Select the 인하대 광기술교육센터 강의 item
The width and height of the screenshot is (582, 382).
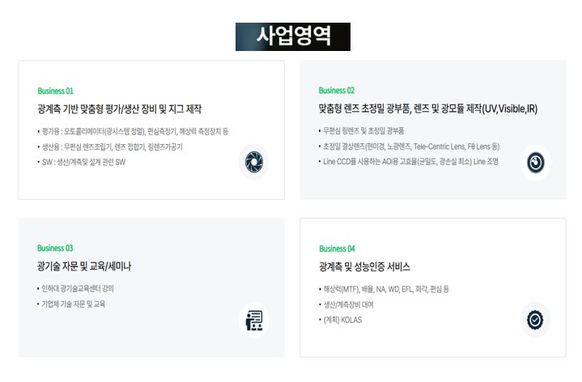coord(75,289)
